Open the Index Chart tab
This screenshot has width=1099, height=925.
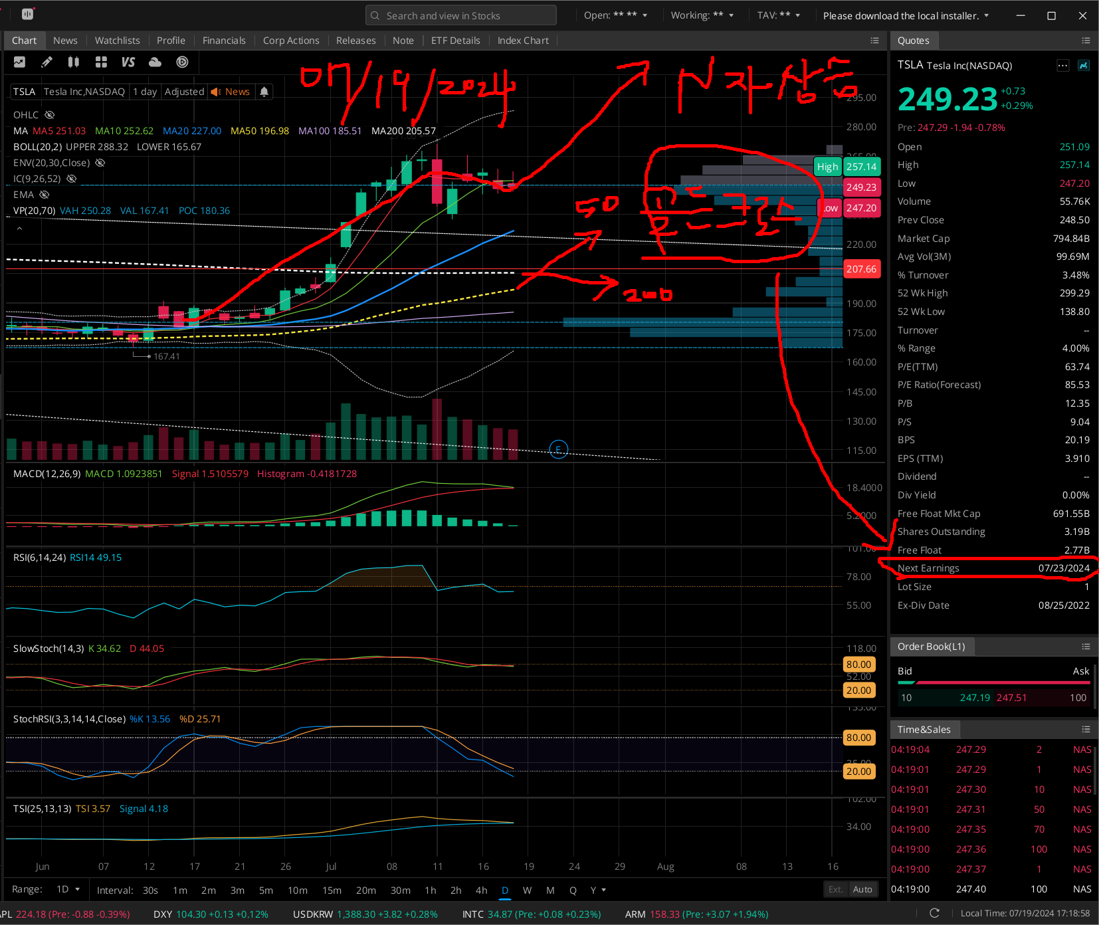523,41
